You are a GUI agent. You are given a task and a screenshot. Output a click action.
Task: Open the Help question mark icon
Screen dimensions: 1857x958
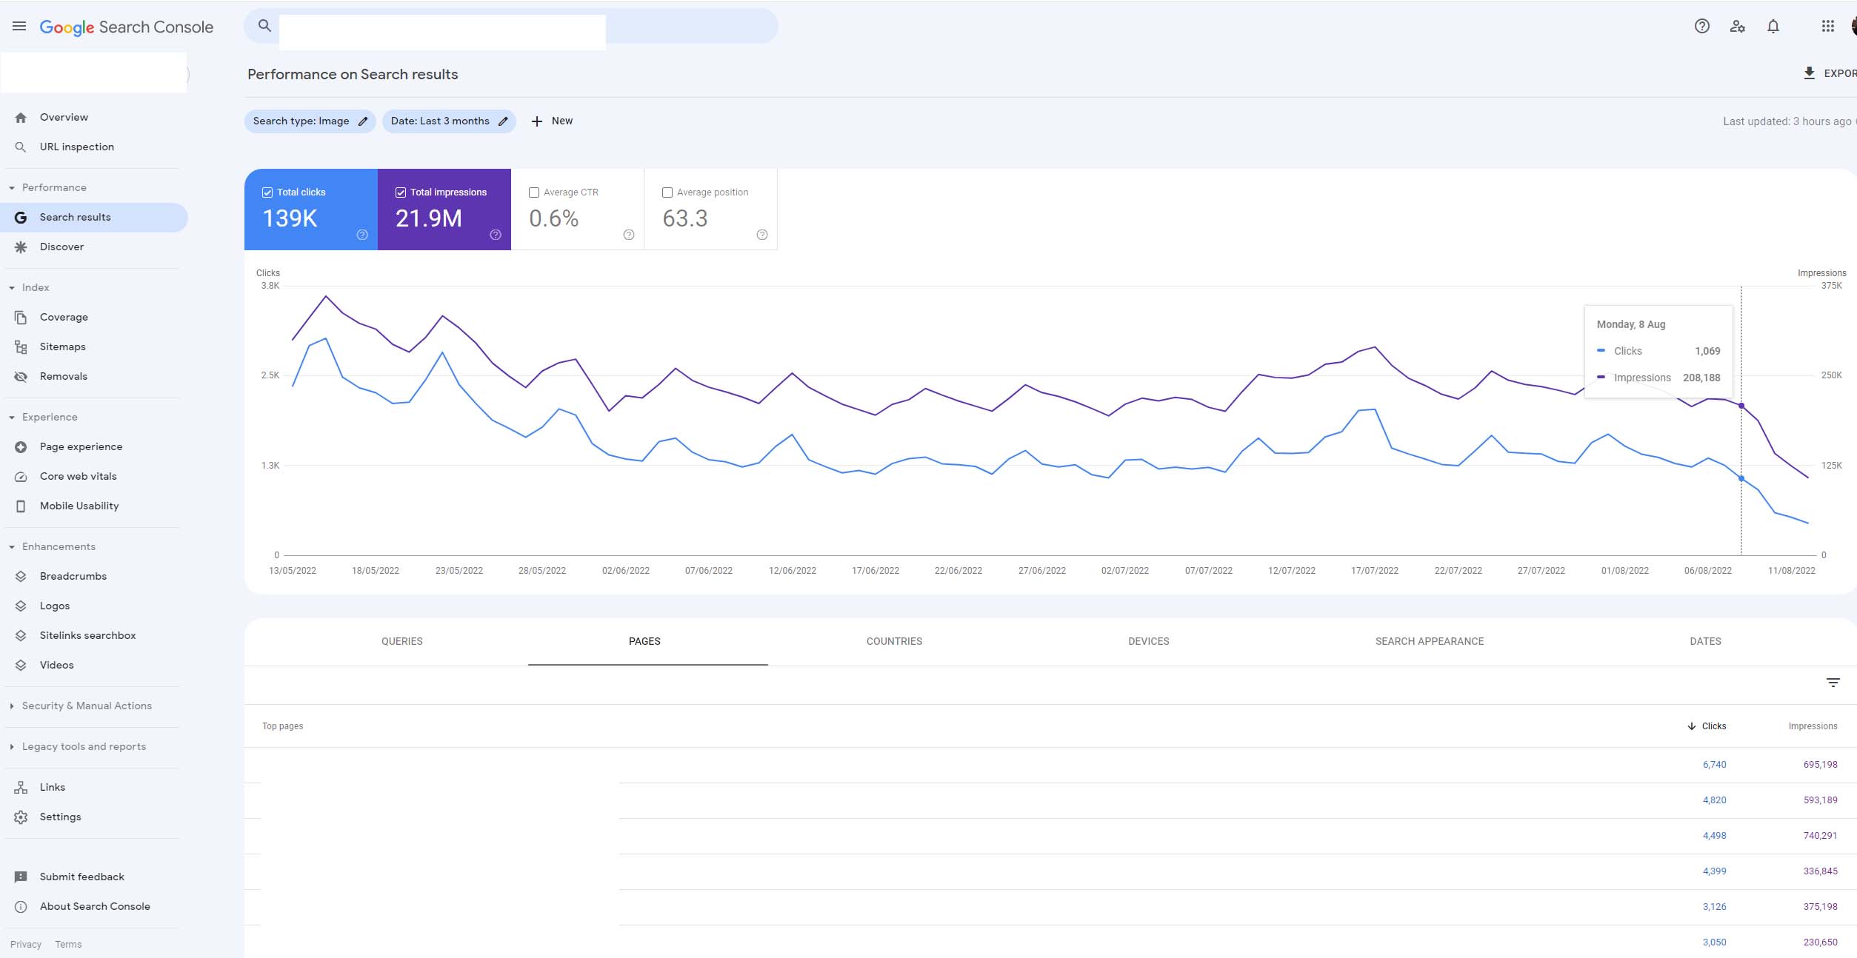pyautogui.click(x=1702, y=27)
